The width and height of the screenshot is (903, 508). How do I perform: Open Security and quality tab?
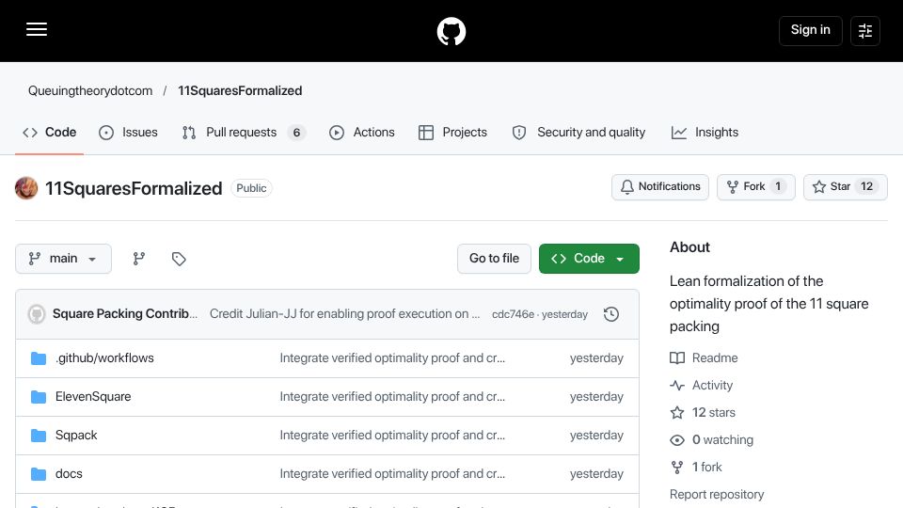click(x=578, y=133)
